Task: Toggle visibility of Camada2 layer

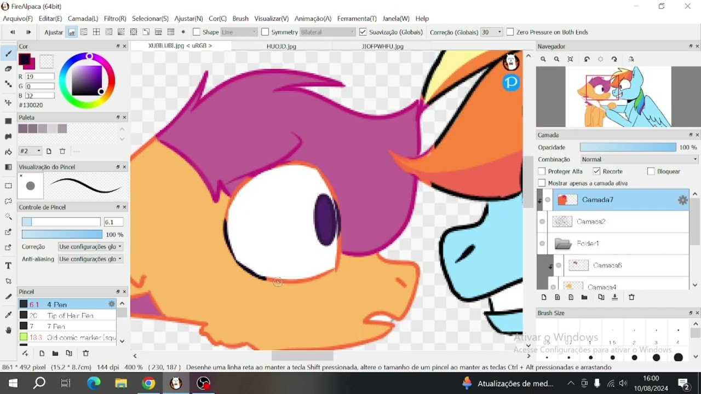Action: 542,222
